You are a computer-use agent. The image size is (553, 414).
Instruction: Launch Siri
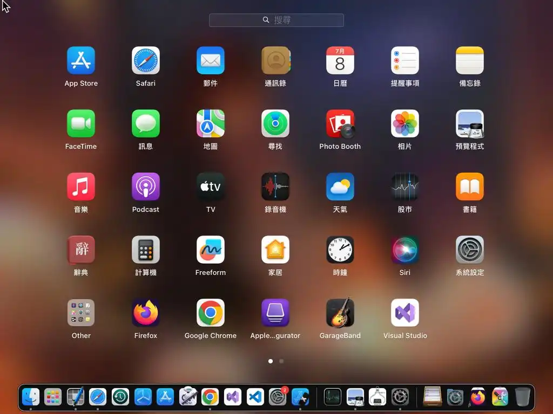pos(405,249)
